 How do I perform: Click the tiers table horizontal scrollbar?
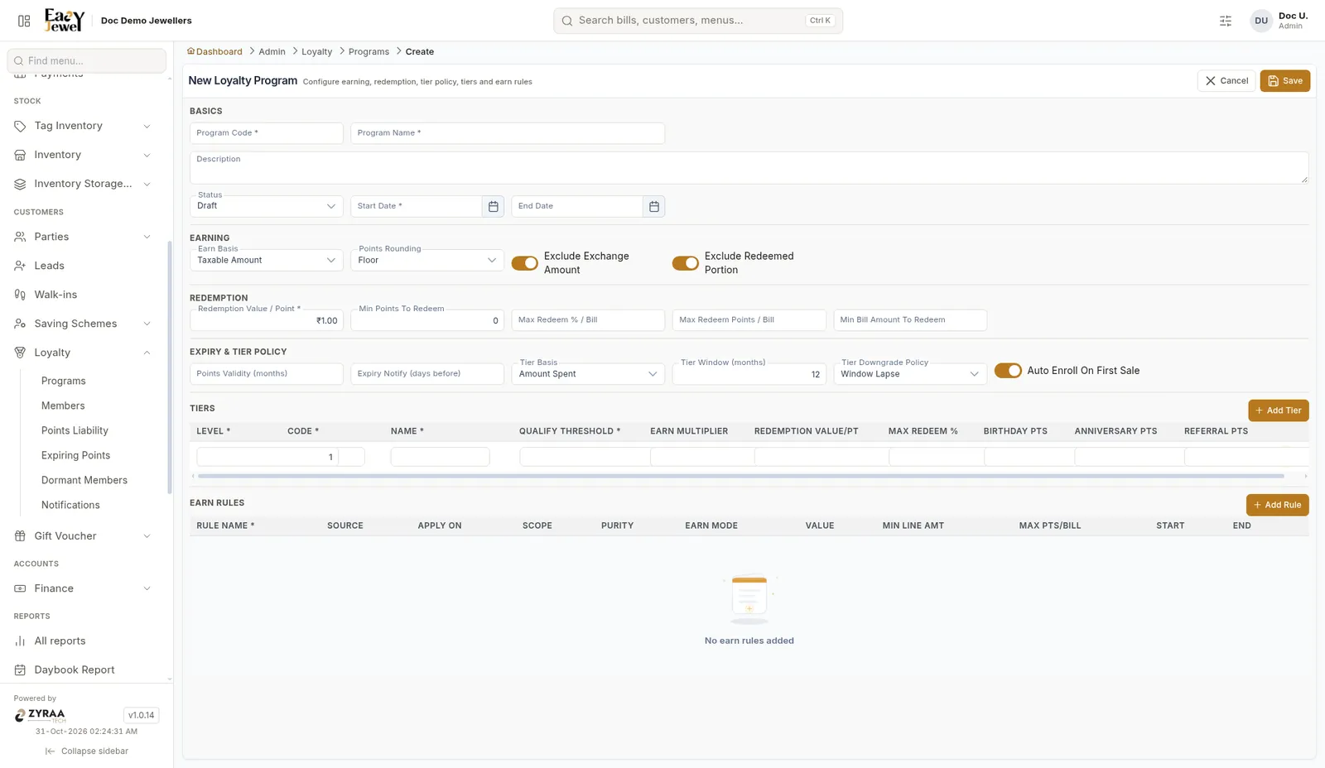[x=741, y=476]
